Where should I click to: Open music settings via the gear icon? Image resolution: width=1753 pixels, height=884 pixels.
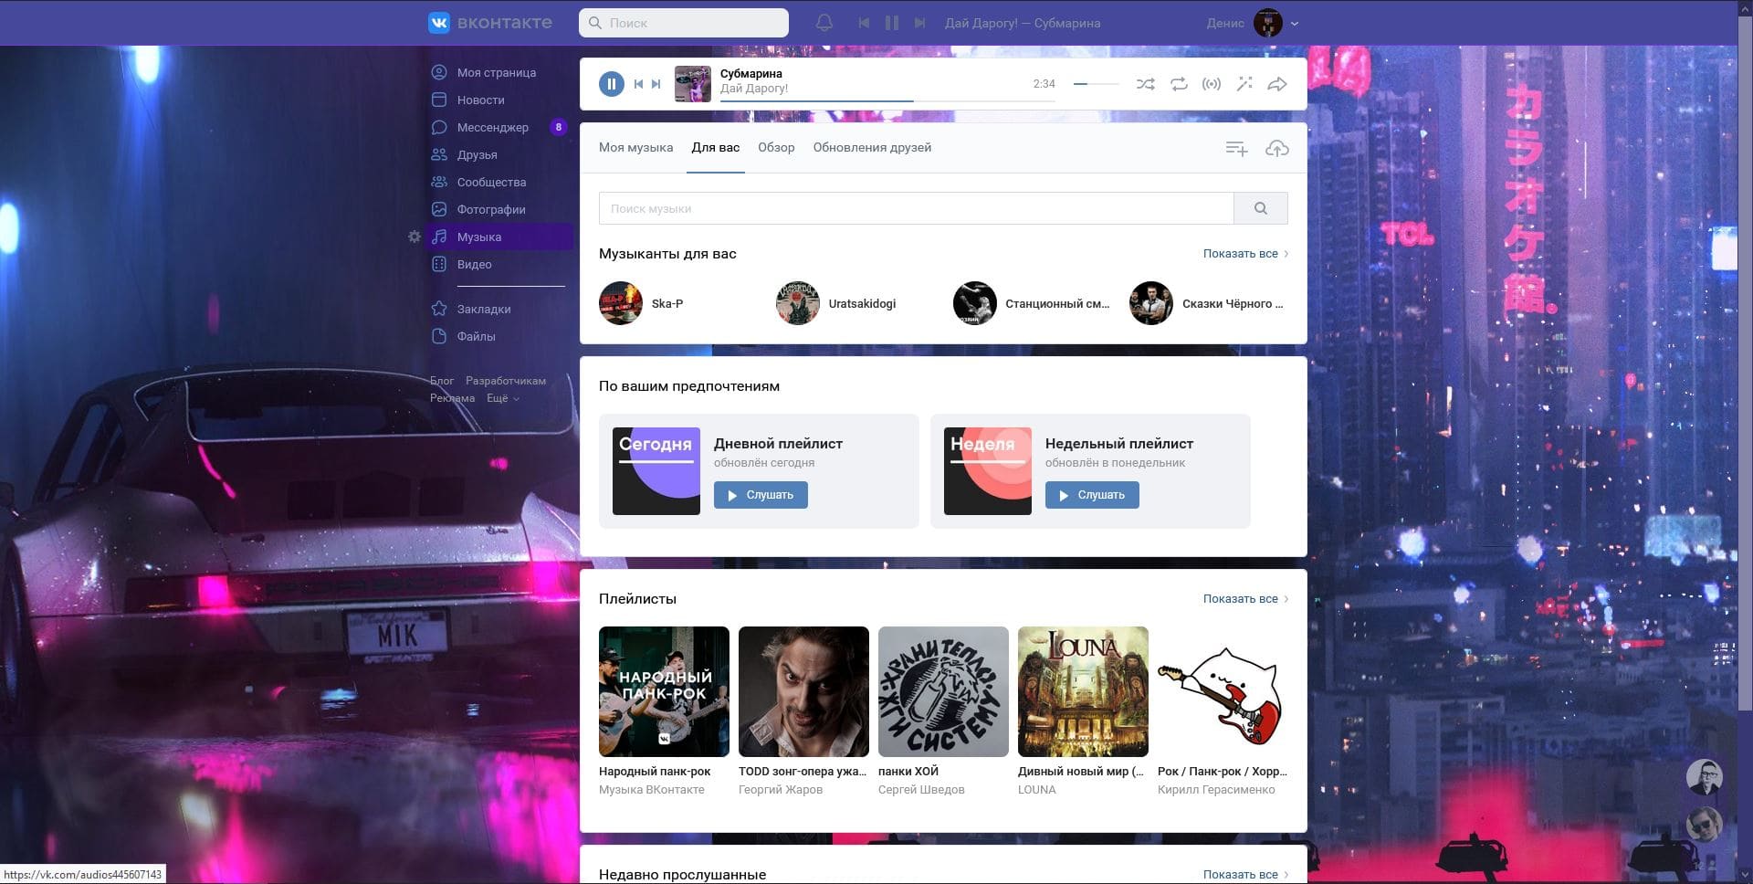[x=415, y=237]
